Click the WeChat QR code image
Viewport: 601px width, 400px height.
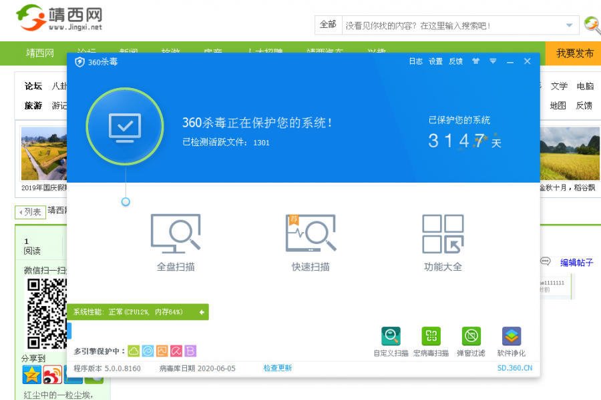click(47, 313)
